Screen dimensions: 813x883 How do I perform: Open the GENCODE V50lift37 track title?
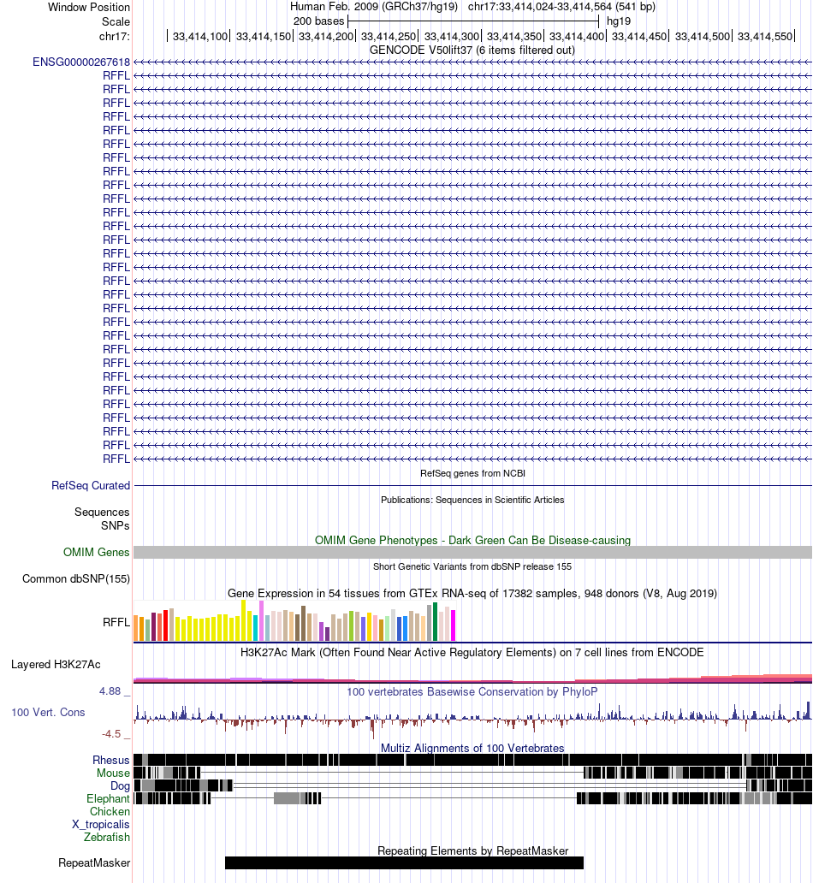(x=472, y=50)
